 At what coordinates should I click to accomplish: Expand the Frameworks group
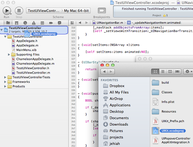click(x=5, y=82)
